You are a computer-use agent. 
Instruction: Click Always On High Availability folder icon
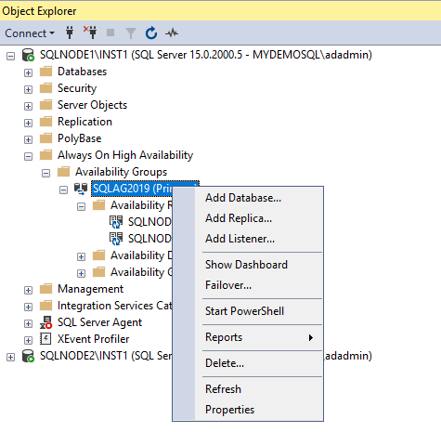[46, 155]
